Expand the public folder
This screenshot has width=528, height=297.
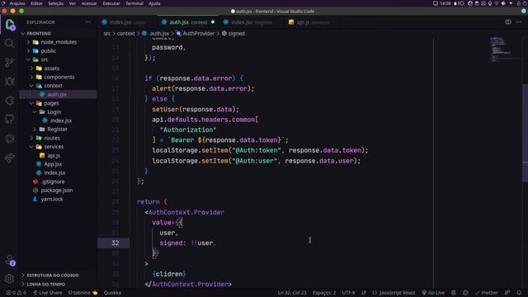[59, 51]
